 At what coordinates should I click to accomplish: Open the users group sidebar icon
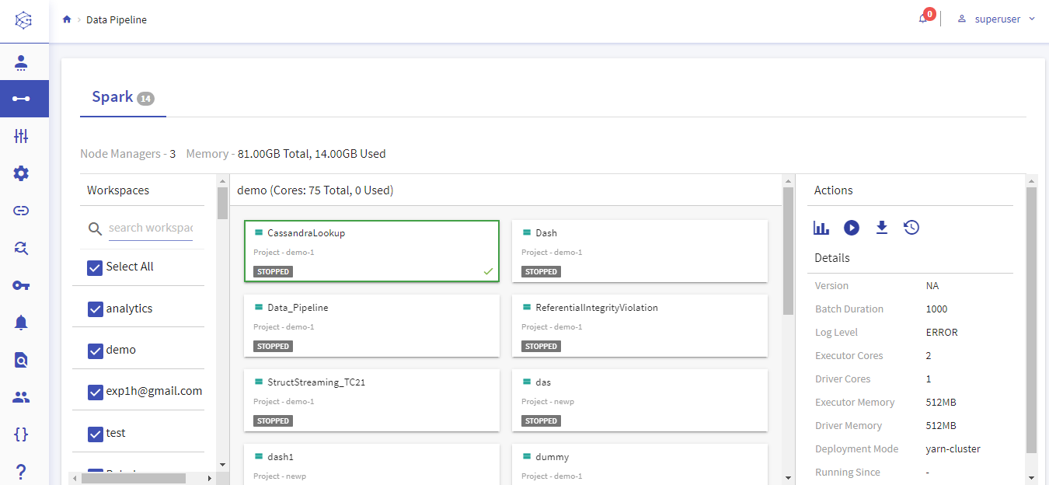tap(21, 397)
